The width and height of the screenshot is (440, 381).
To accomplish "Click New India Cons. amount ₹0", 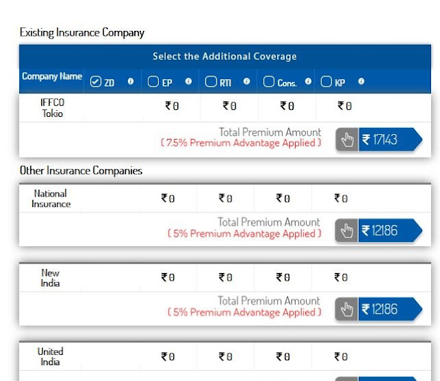I will [x=283, y=277].
